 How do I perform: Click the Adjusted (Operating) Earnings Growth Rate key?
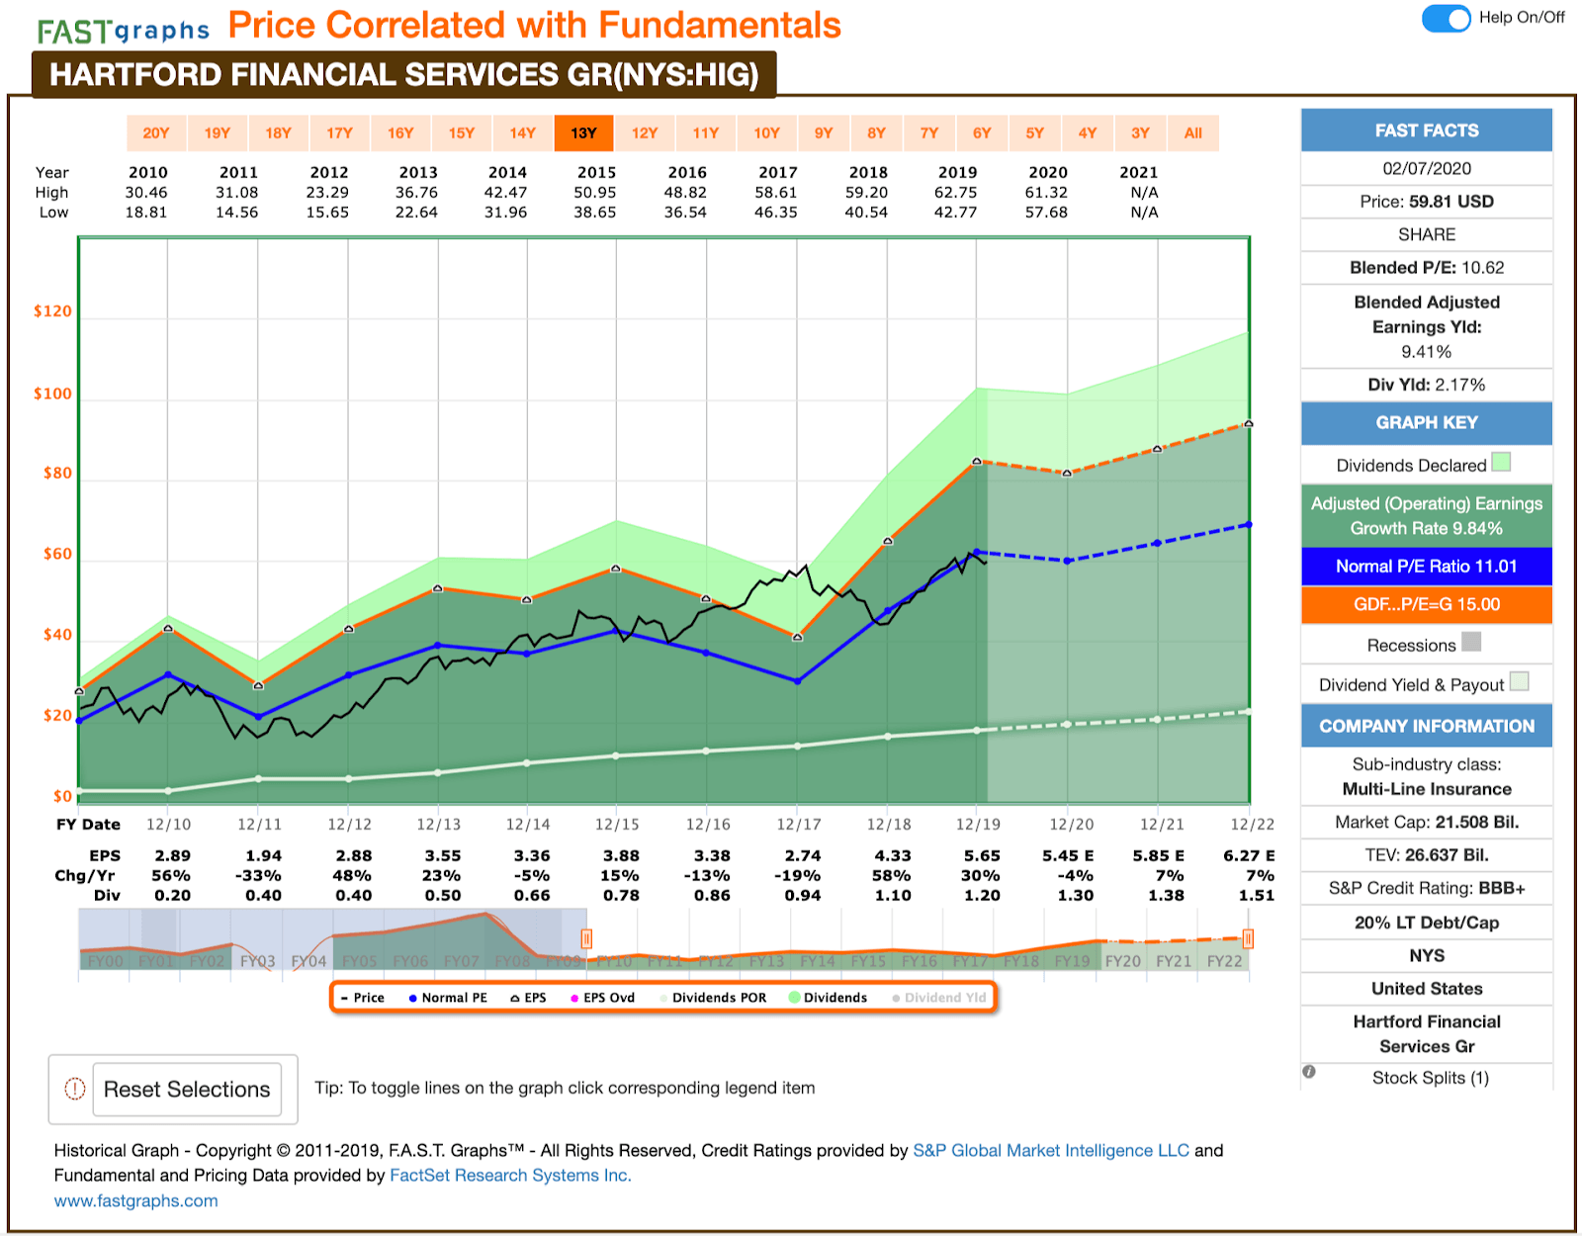click(1427, 515)
